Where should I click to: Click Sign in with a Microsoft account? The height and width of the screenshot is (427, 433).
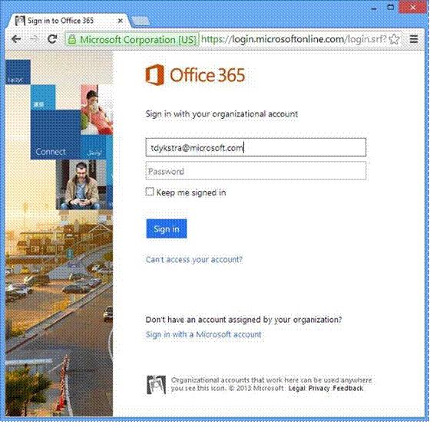click(203, 334)
